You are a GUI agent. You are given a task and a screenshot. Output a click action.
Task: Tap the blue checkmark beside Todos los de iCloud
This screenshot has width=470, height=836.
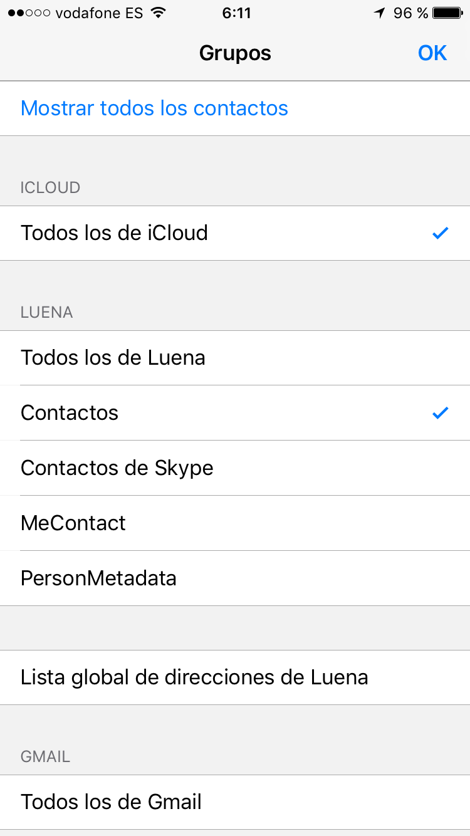click(441, 233)
